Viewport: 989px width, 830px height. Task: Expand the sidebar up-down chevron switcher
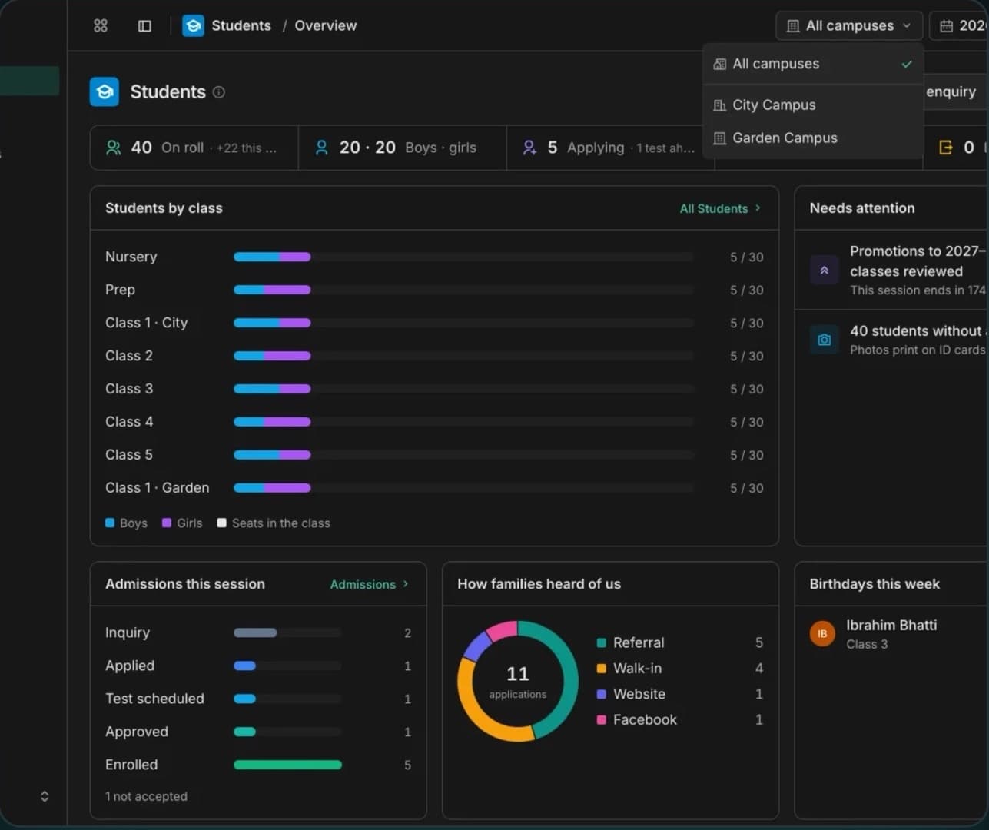(45, 796)
